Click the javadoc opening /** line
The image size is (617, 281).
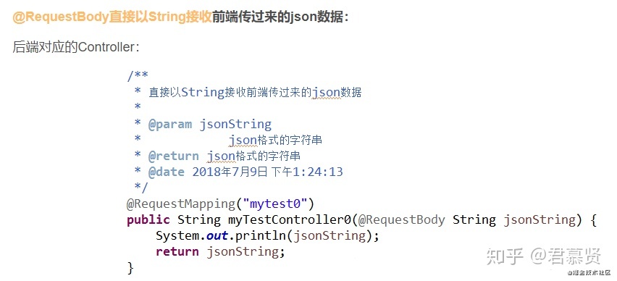click(138, 75)
